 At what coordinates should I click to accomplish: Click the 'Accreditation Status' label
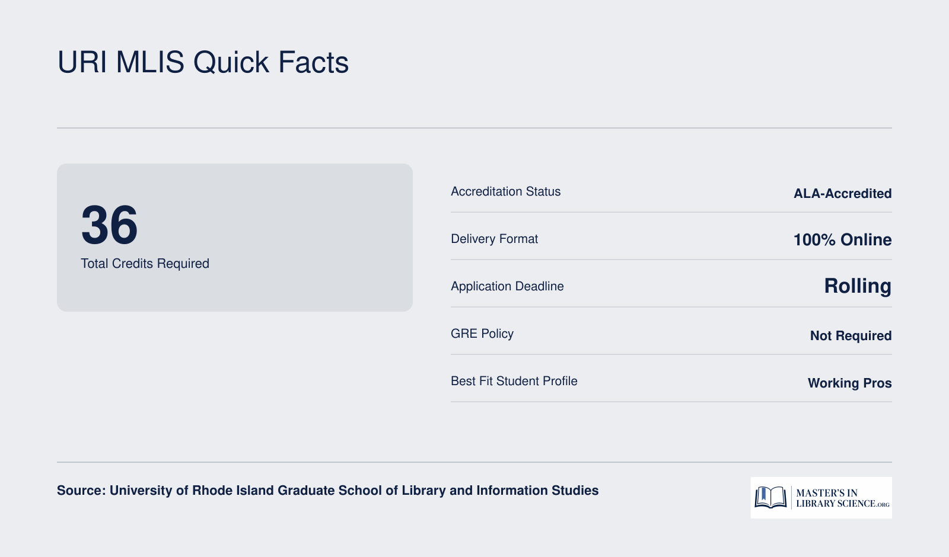(505, 191)
